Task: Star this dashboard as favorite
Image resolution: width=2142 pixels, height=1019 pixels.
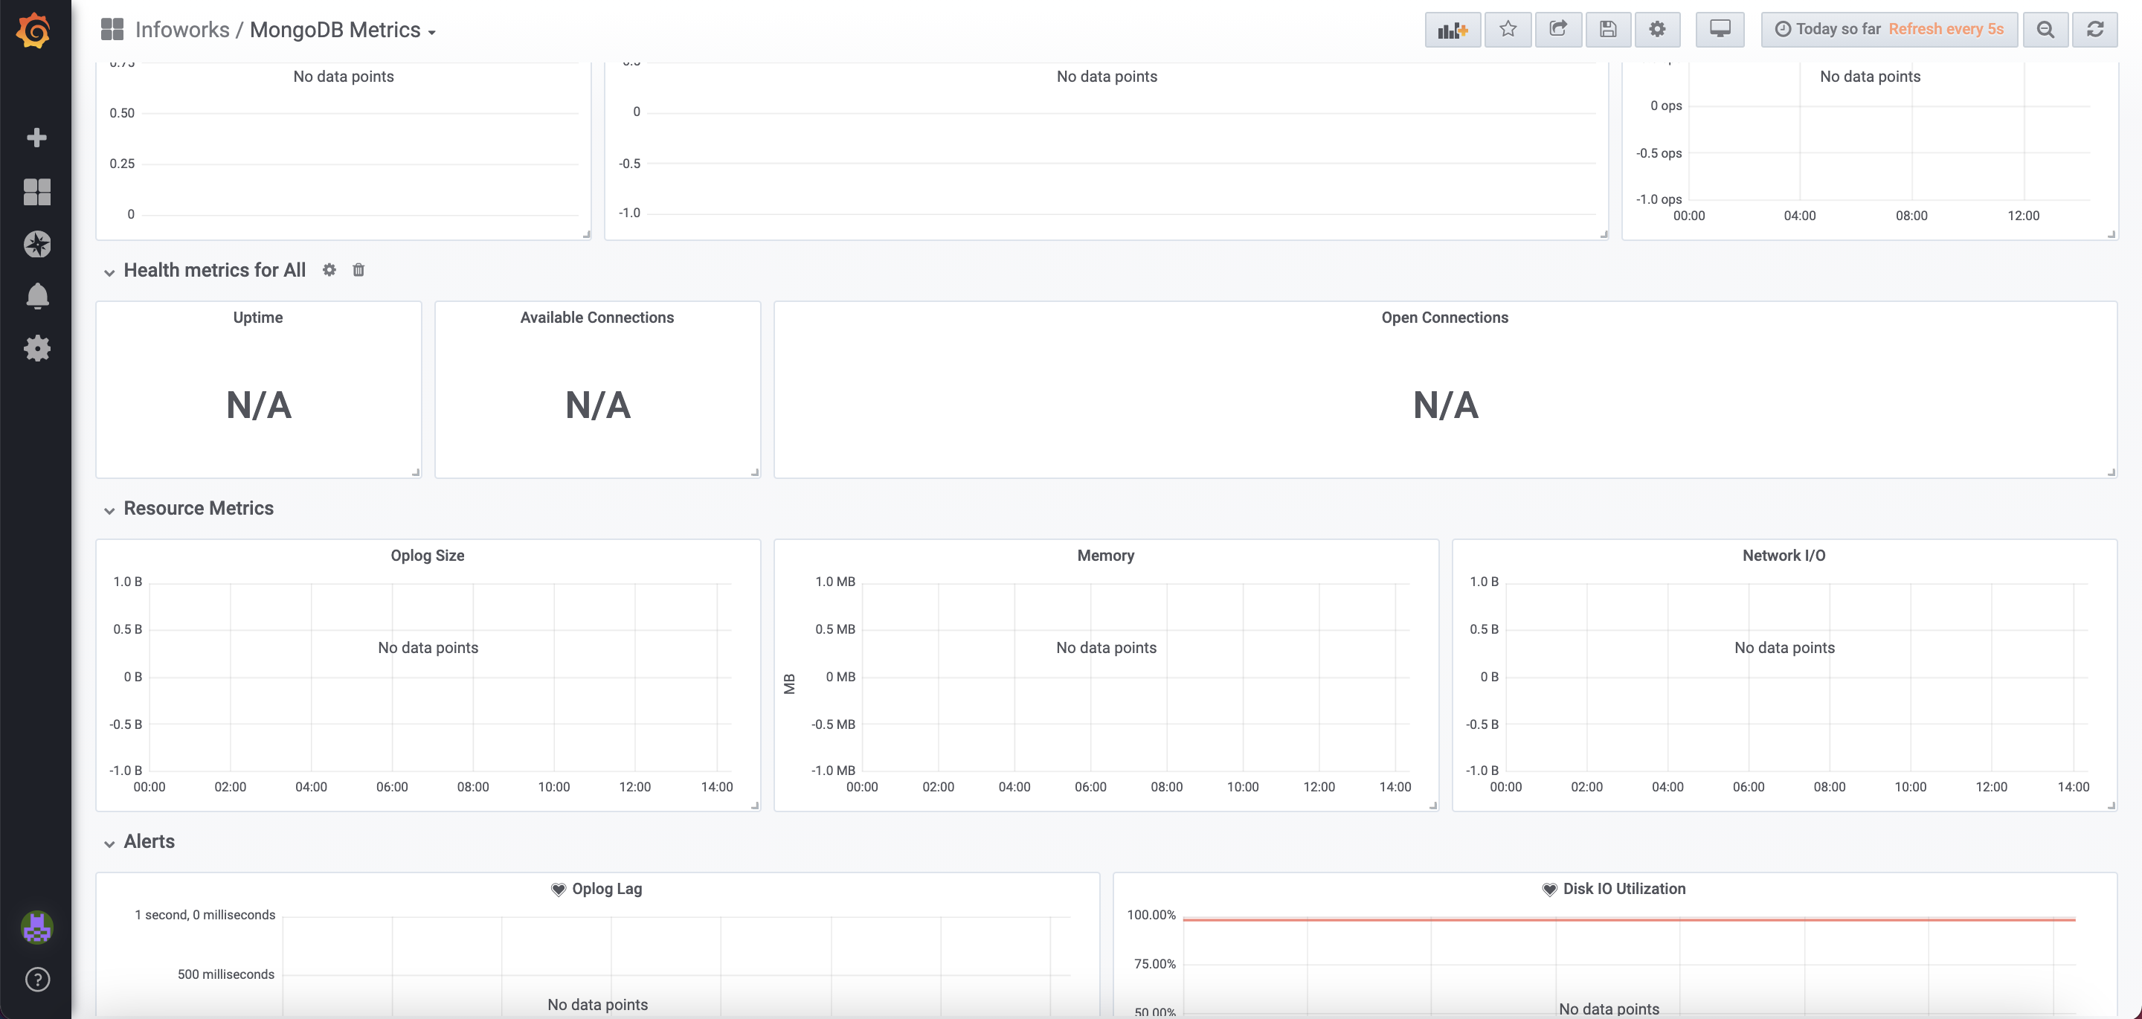Action: (x=1508, y=30)
